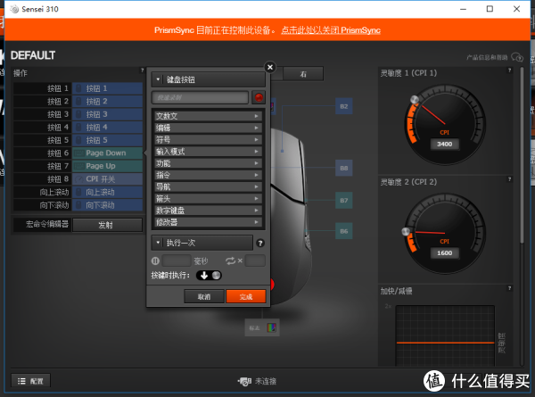
Task: Expand 功能 key submenu
Action: 208,163
